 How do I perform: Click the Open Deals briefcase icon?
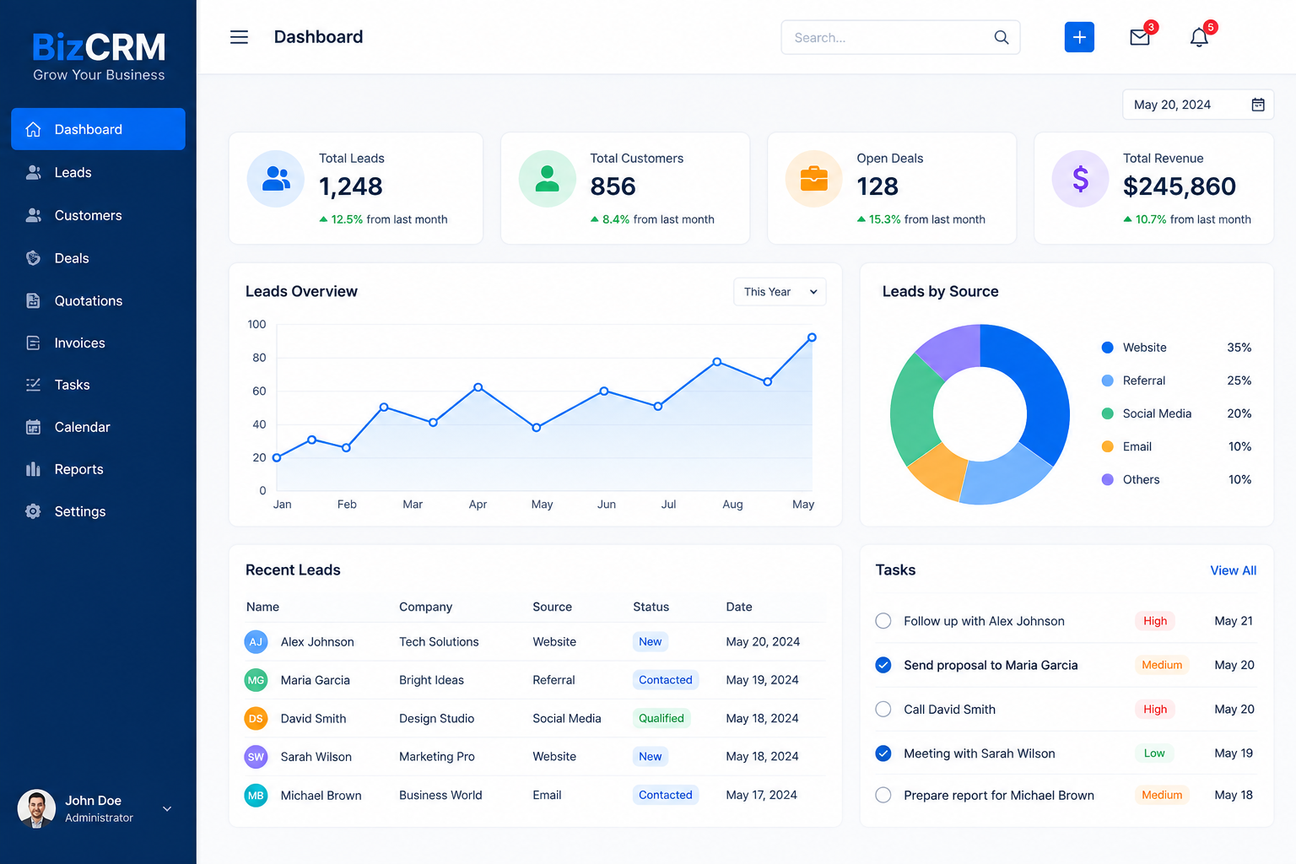814,179
